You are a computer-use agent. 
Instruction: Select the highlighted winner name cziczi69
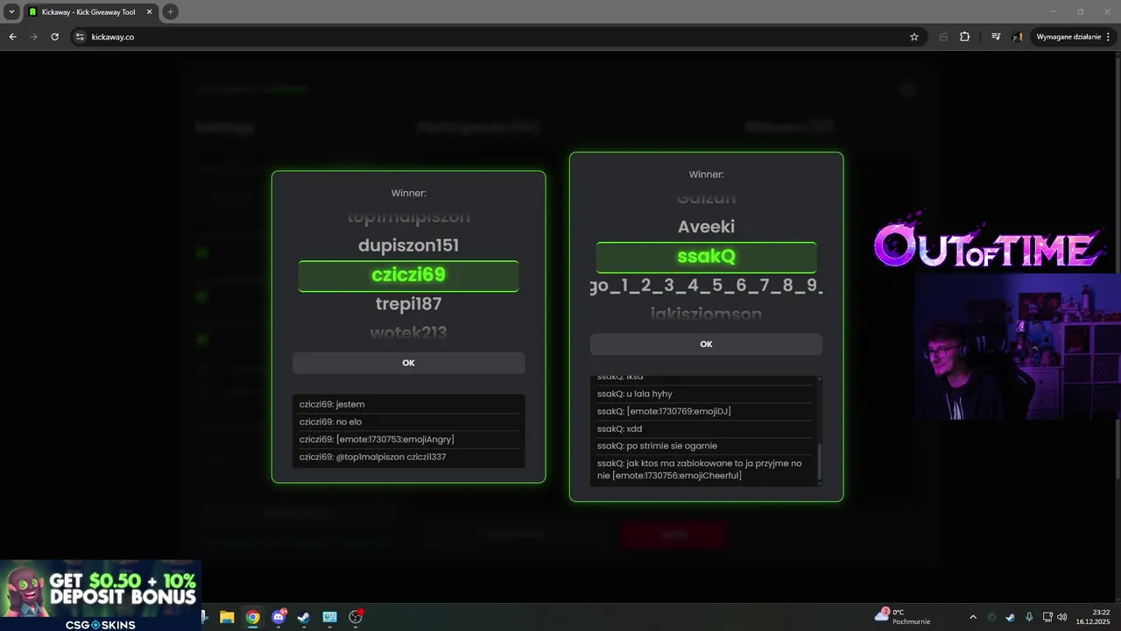408,275
